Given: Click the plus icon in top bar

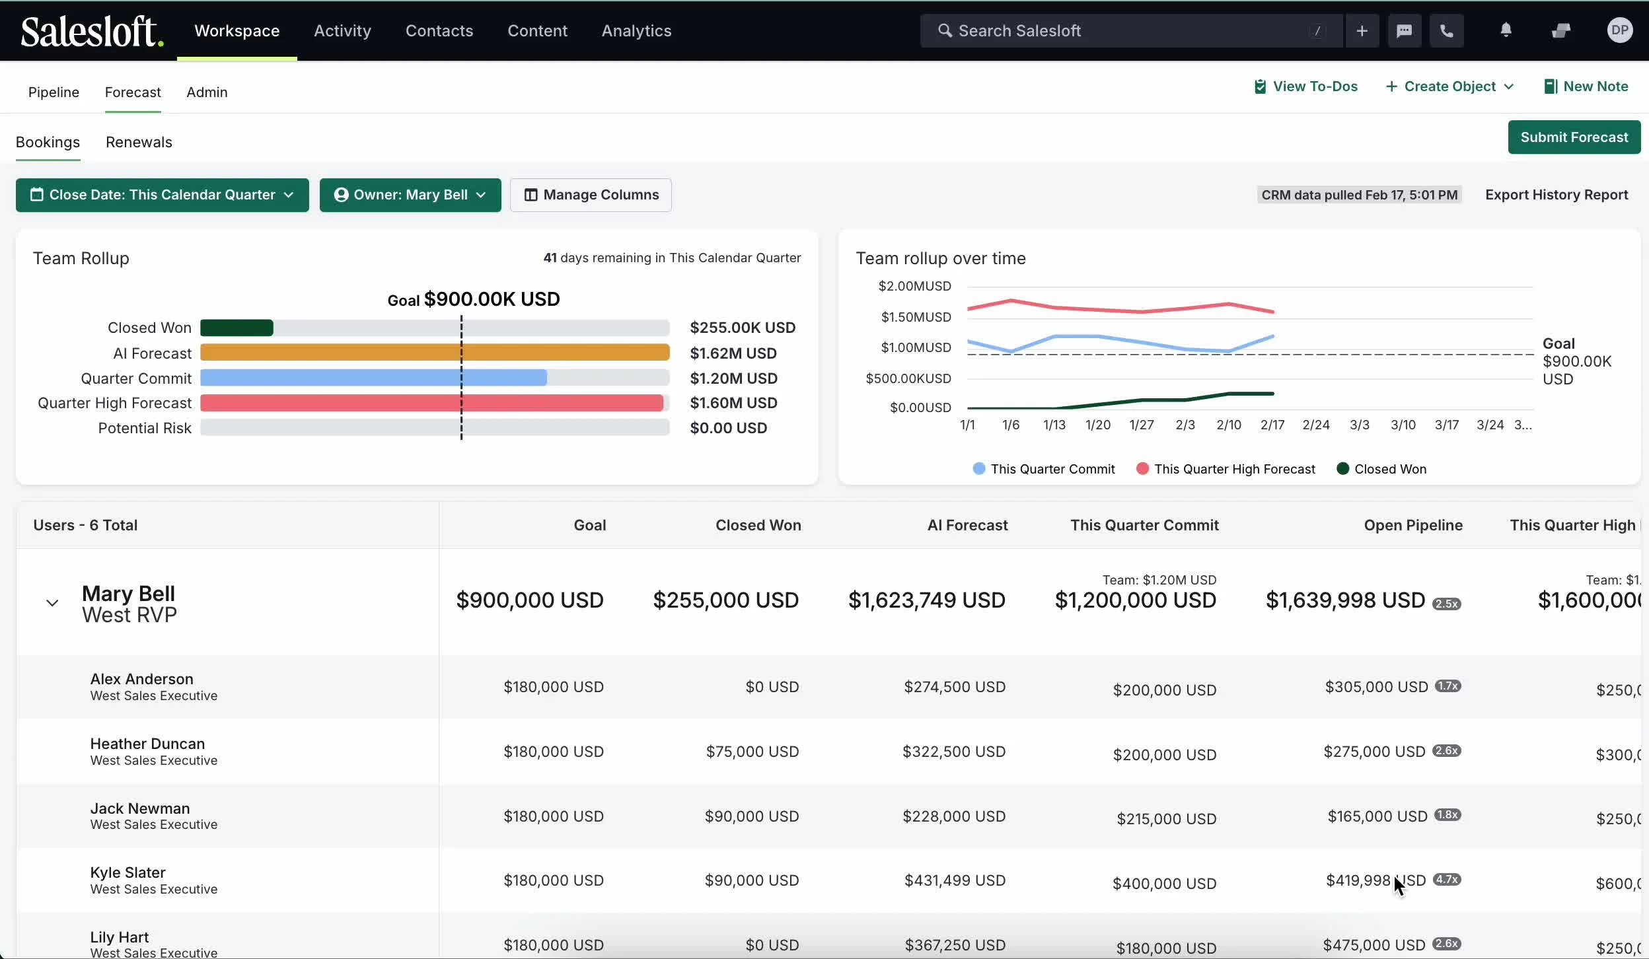Looking at the screenshot, I should click(x=1362, y=30).
